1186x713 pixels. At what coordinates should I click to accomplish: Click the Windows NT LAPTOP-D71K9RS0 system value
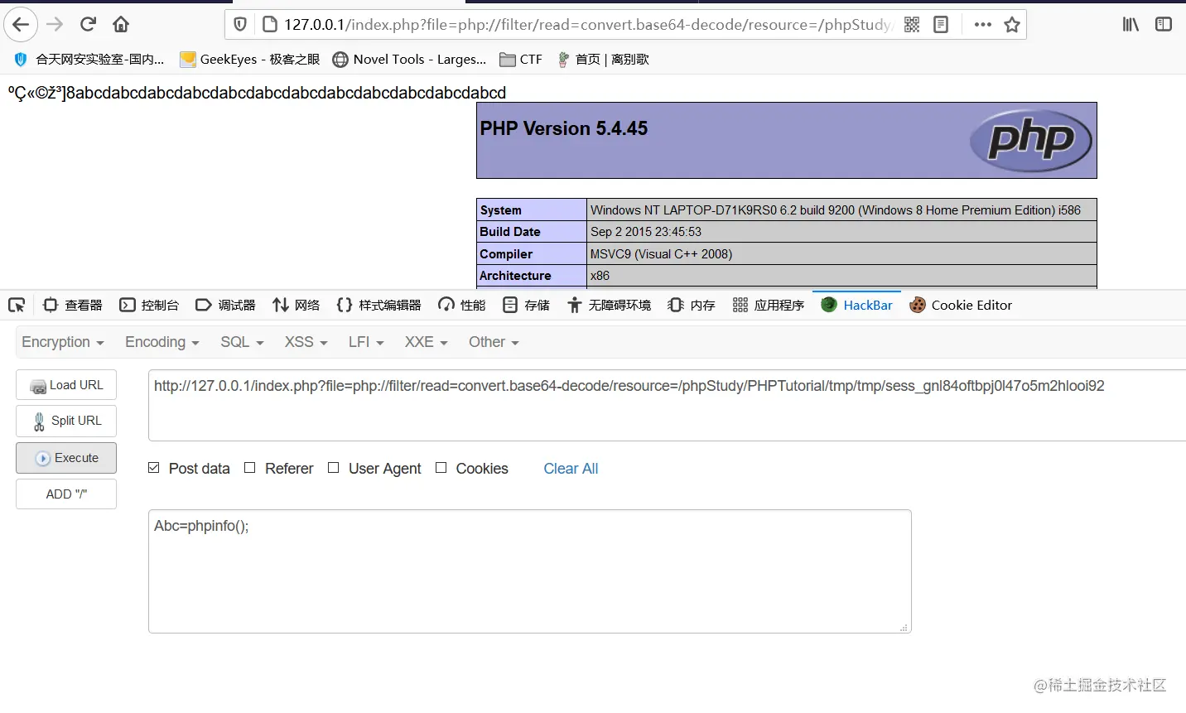pos(836,210)
